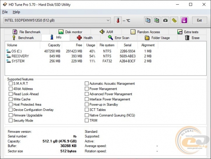Image resolution: width=211 pixels, height=159 pixels.
Task: Open the Extra tests tab
Action: pyautogui.click(x=188, y=32)
